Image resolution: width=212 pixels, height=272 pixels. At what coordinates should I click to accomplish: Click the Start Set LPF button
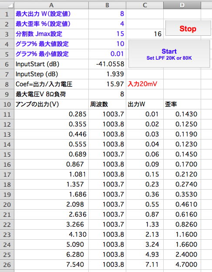click(x=169, y=54)
